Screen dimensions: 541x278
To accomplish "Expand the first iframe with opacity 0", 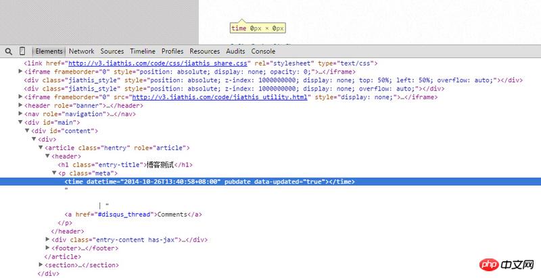I will (x=20, y=72).
